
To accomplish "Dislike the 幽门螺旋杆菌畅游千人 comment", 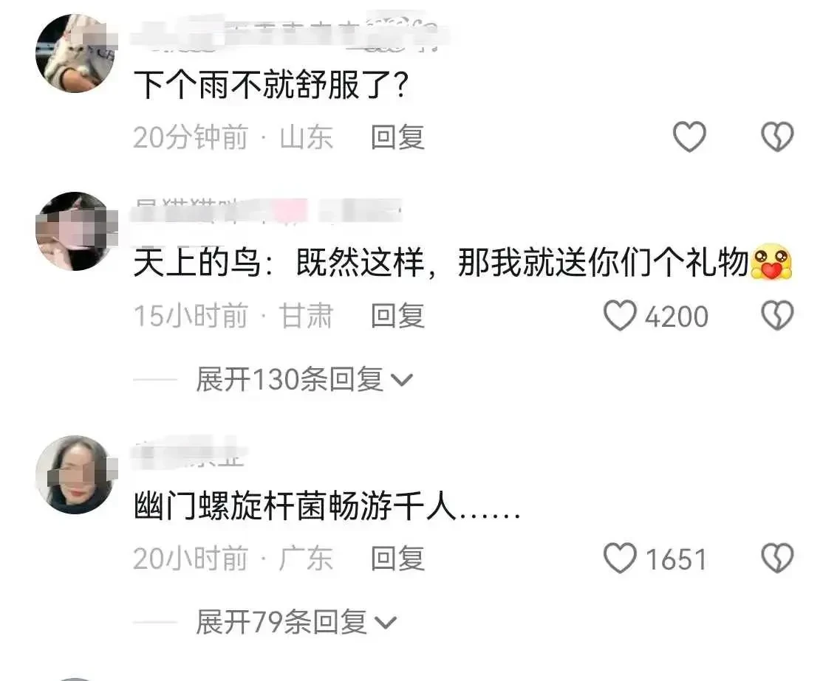I will [777, 559].
